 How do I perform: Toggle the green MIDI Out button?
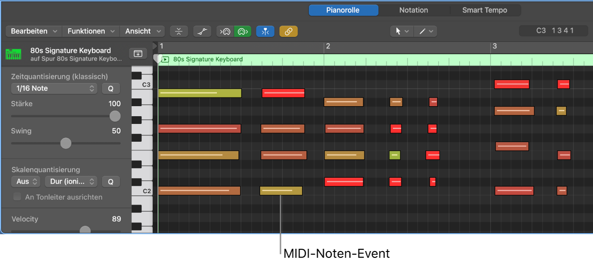(x=243, y=31)
